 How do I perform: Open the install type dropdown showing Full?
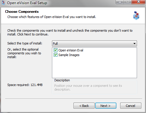coord(94,44)
